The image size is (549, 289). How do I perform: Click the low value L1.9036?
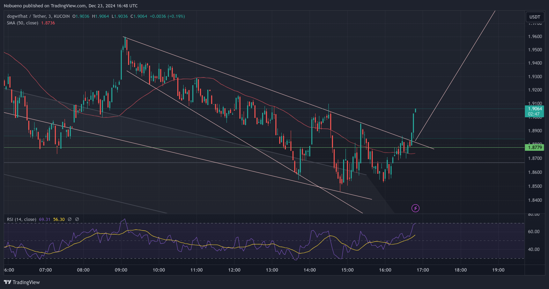click(120, 16)
